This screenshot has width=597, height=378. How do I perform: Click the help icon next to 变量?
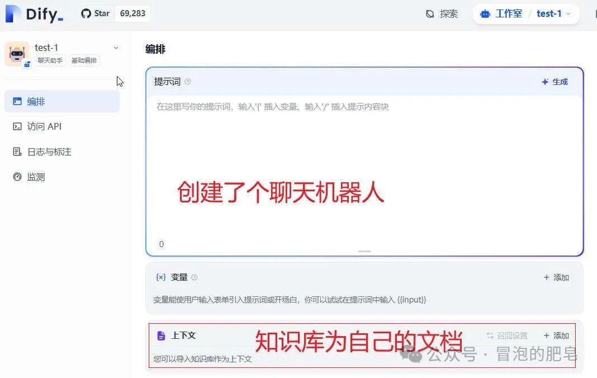[195, 277]
